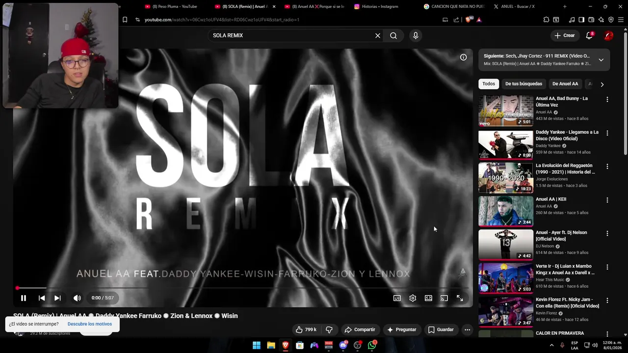Open options for Verte Ir video
This screenshot has height=353, width=628.
tap(607, 267)
